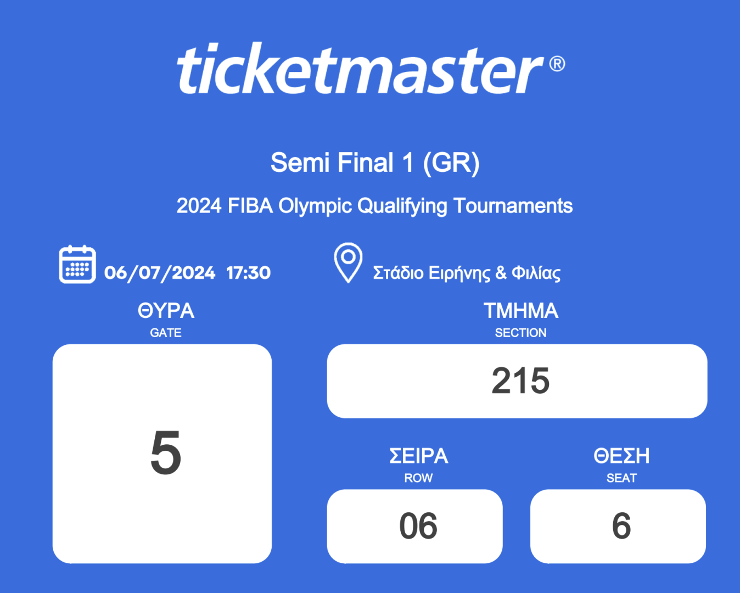Click the GATE sublabel
The height and width of the screenshot is (593, 740).
click(166, 333)
